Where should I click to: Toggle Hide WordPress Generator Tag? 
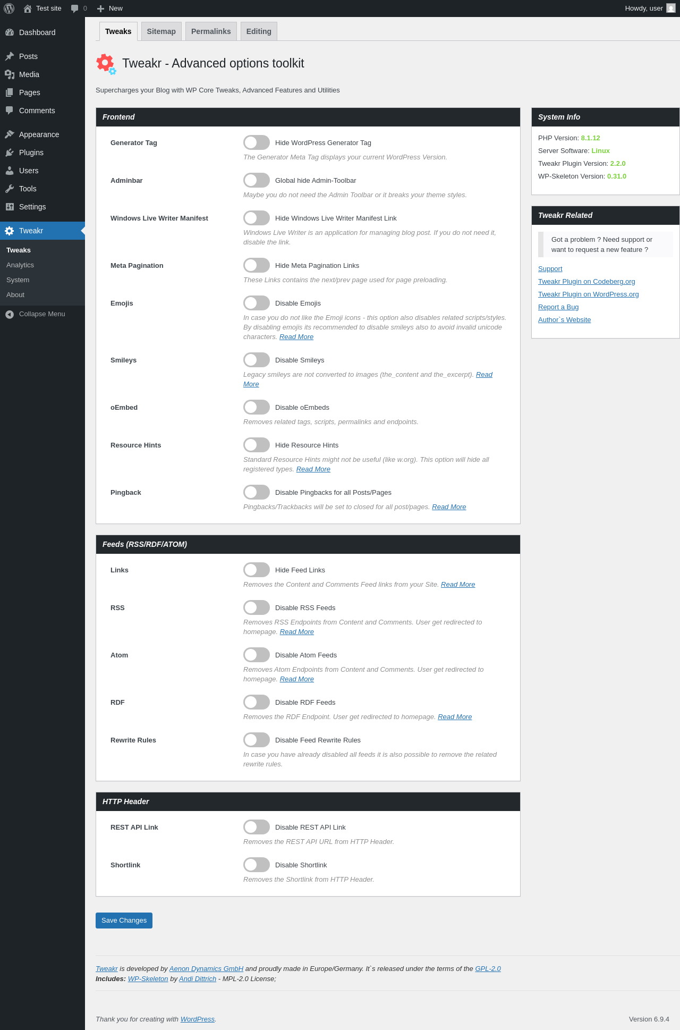[x=257, y=142]
